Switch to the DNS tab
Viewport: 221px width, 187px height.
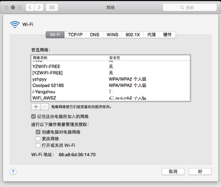pos(95,35)
